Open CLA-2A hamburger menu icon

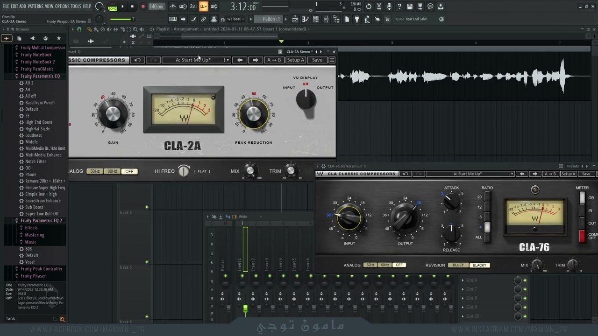(332, 60)
